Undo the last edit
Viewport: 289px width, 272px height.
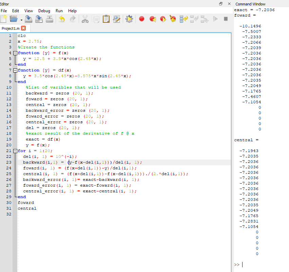tap(62, 19)
